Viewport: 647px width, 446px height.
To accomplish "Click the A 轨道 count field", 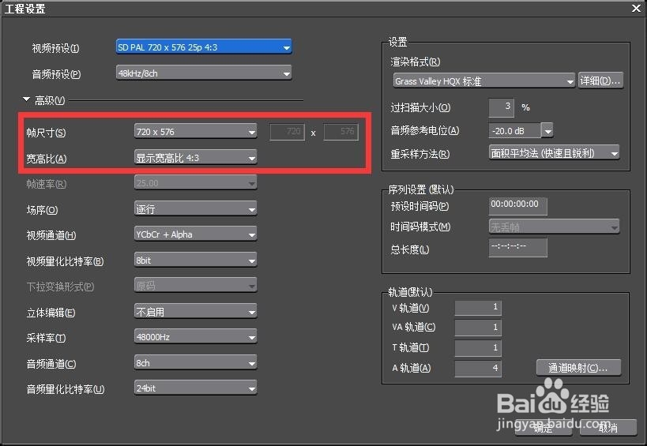I will 478,368.
